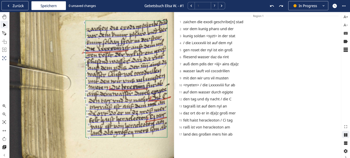
Task: Zoom in on the manuscript image
Action: [x=4, y=106]
